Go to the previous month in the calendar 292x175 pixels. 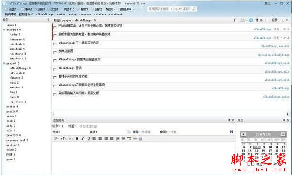click(244, 134)
